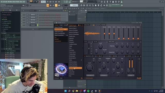Switch to the FREE tab in FLEX

click(61, 25)
